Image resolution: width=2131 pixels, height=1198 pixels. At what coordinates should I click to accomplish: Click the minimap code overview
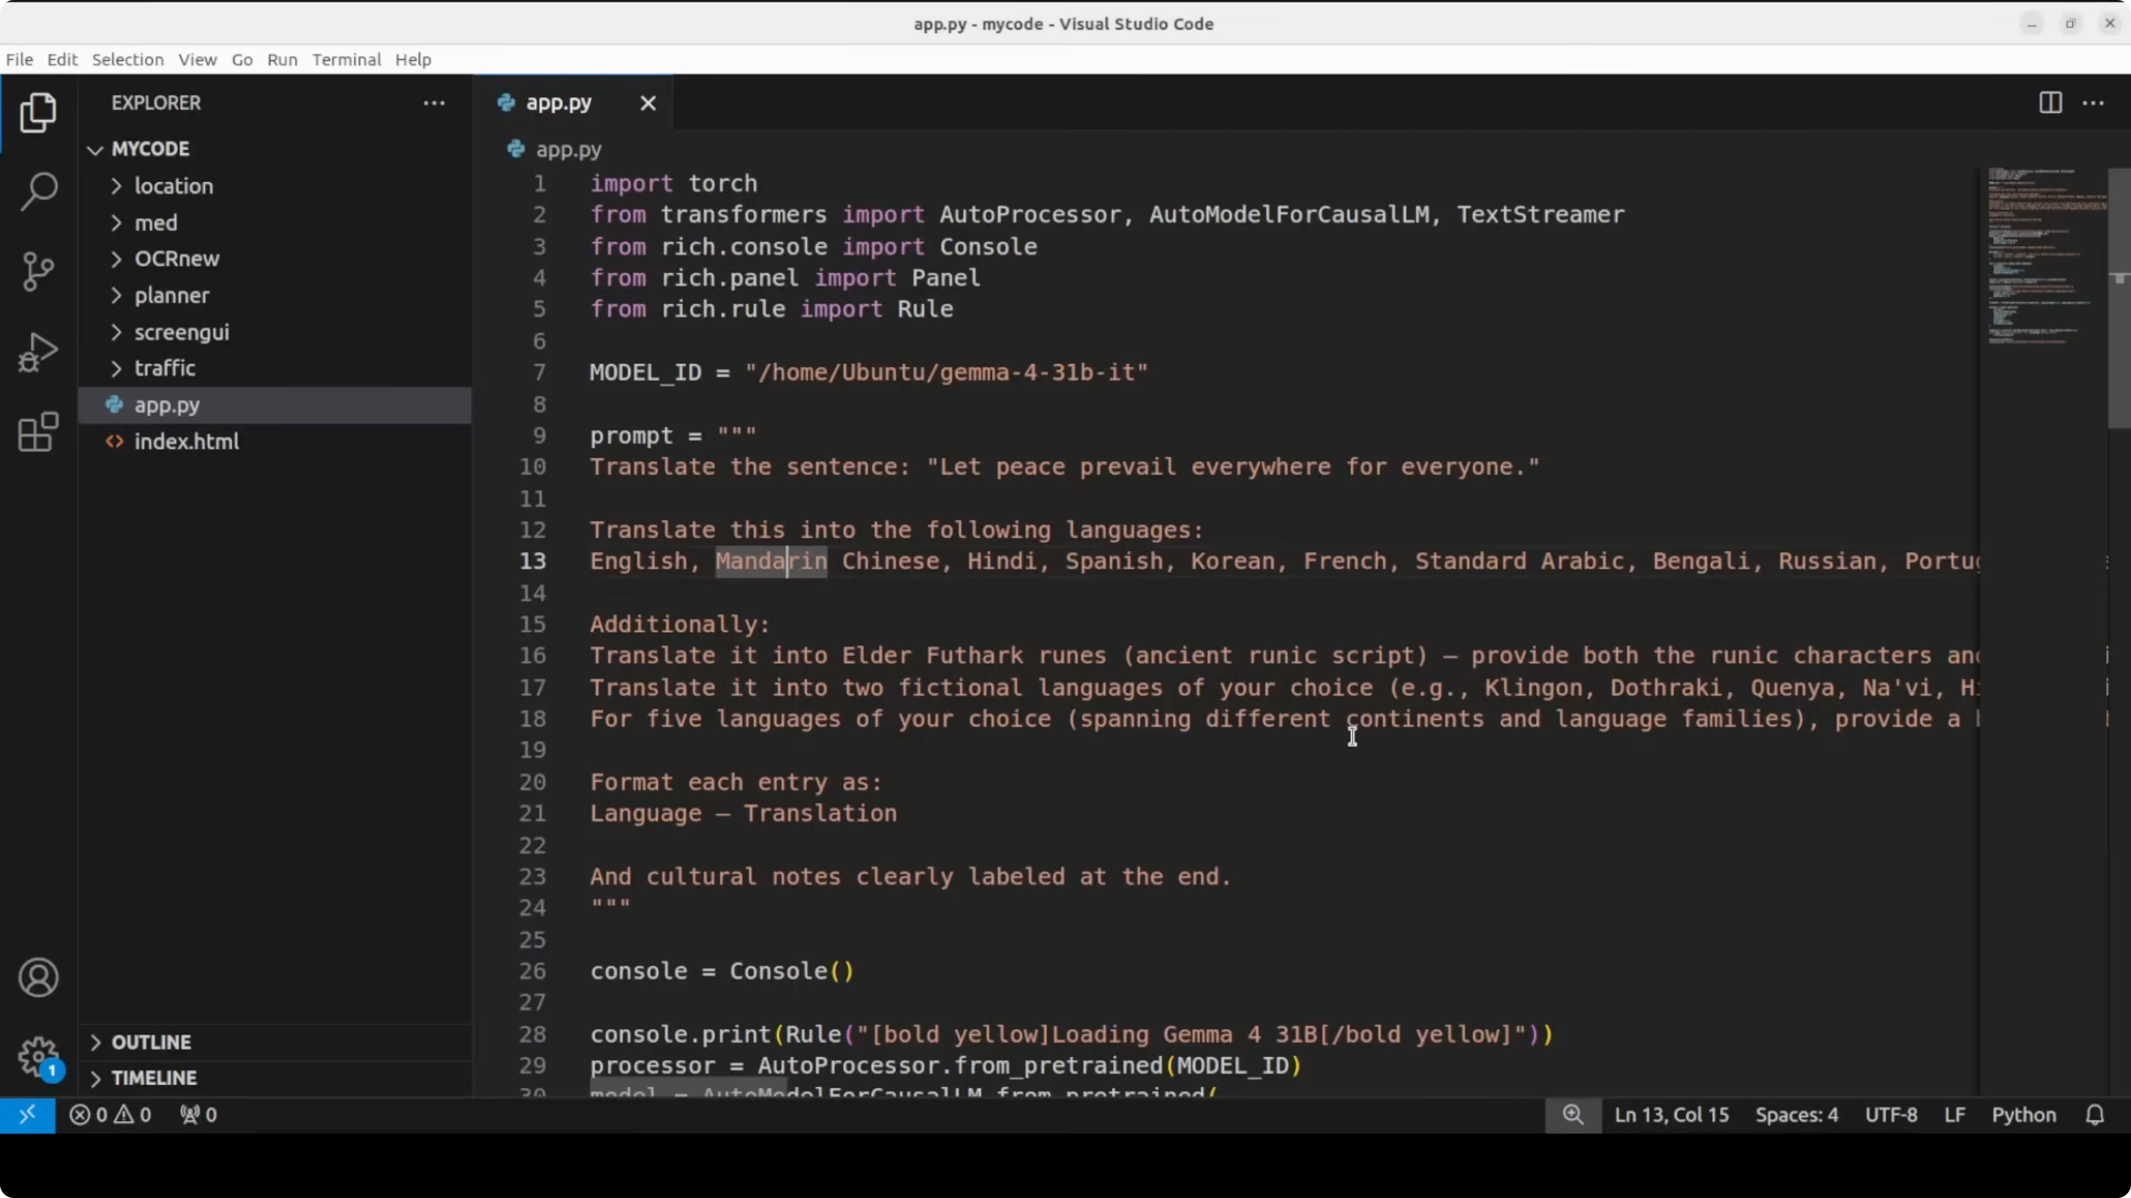[x=2044, y=256]
